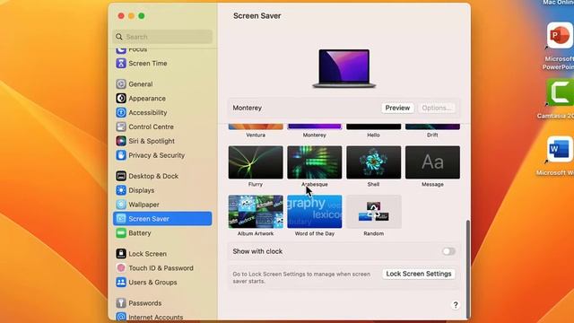This screenshot has height=323, width=574.
Task: Click the "Drift" screen saver label
Action: [x=432, y=135]
